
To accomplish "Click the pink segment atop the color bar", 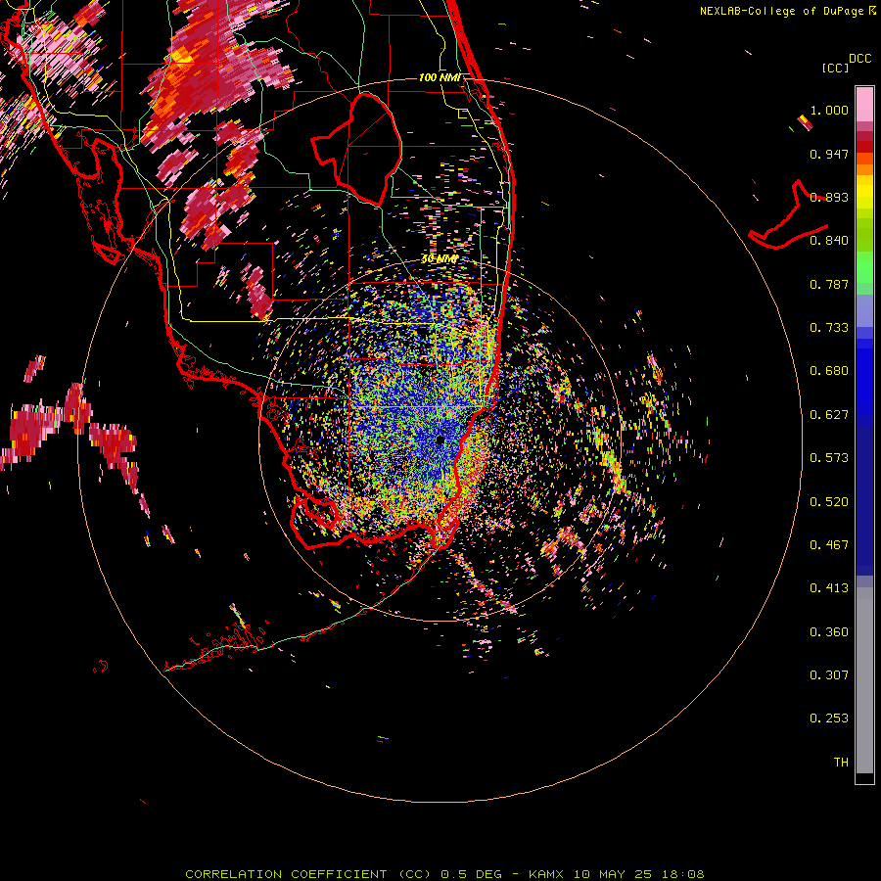I will click(x=864, y=104).
